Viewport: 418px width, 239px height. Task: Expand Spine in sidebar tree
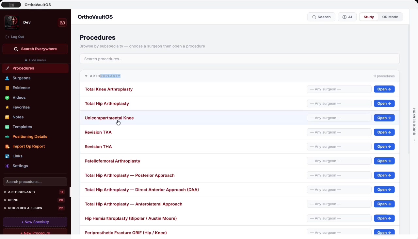(x=5, y=200)
